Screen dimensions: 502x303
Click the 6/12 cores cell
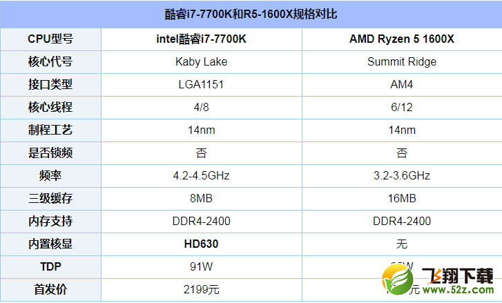click(402, 107)
